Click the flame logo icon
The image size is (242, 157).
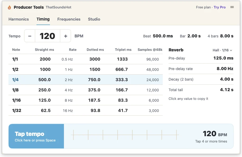[x=10, y=7]
